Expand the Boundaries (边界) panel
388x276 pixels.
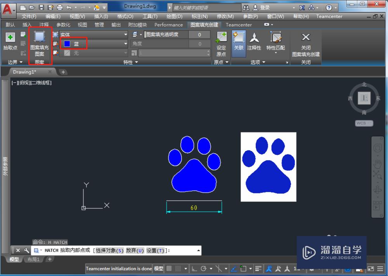tap(15, 62)
